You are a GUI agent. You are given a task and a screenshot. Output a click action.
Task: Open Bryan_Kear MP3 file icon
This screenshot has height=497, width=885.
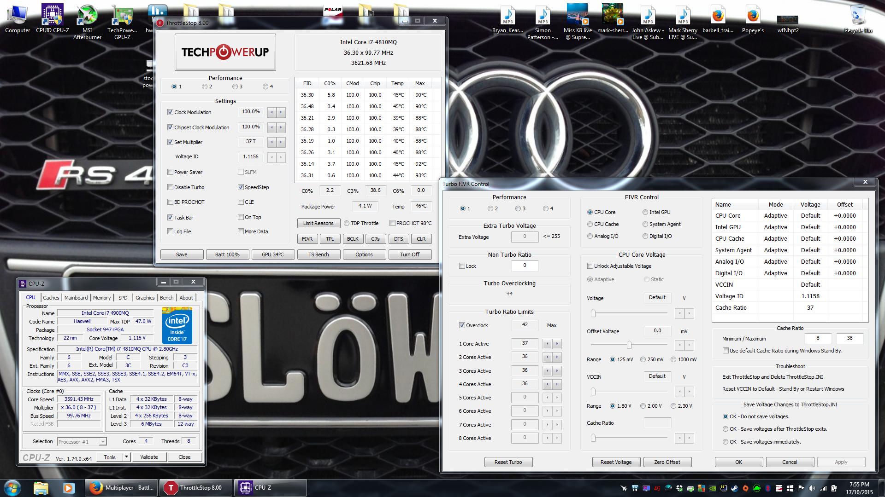(507, 18)
